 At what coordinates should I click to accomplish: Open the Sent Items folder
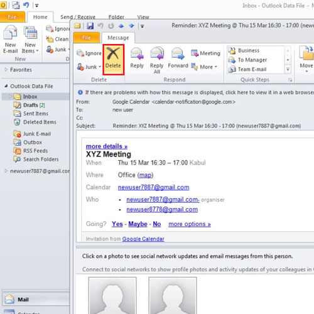(x=31, y=114)
